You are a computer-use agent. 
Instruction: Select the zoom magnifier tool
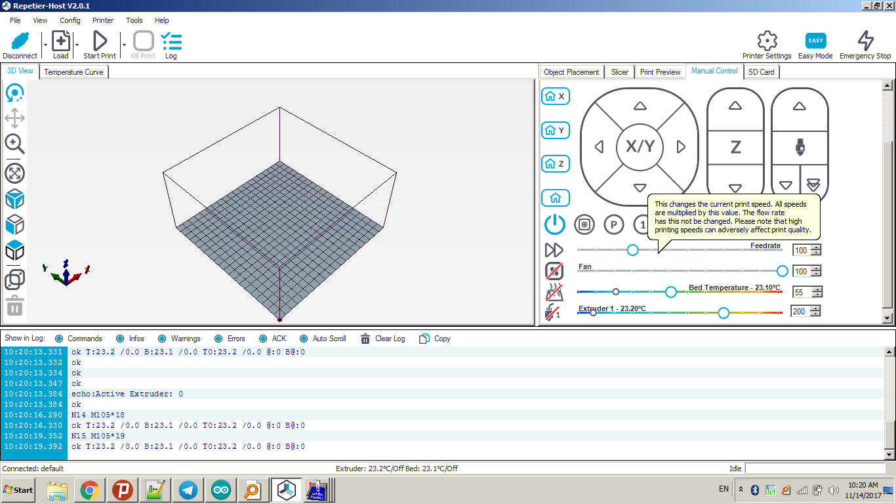14,144
